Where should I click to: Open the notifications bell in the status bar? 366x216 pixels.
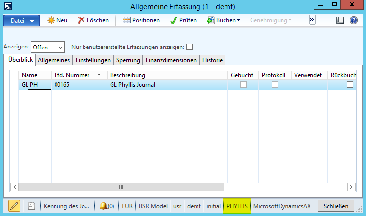pyautogui.click(x=103, y=206)
